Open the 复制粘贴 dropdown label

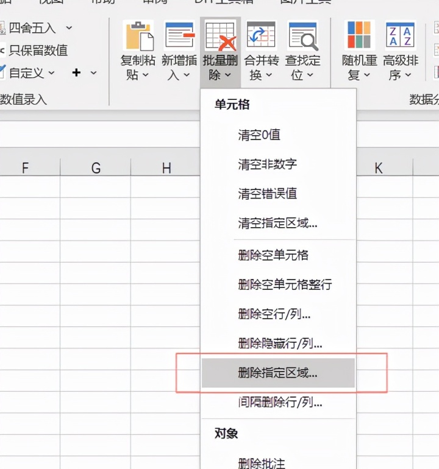(138, 68)
